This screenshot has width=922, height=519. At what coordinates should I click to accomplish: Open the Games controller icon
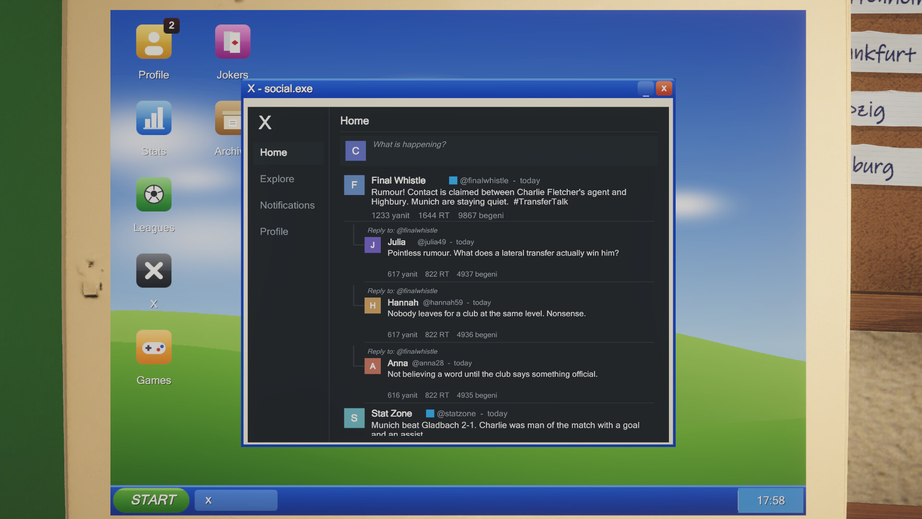point(154,347)
